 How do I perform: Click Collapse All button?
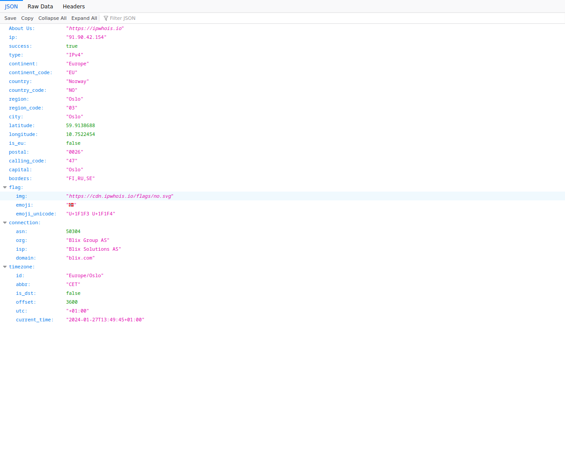53,18
